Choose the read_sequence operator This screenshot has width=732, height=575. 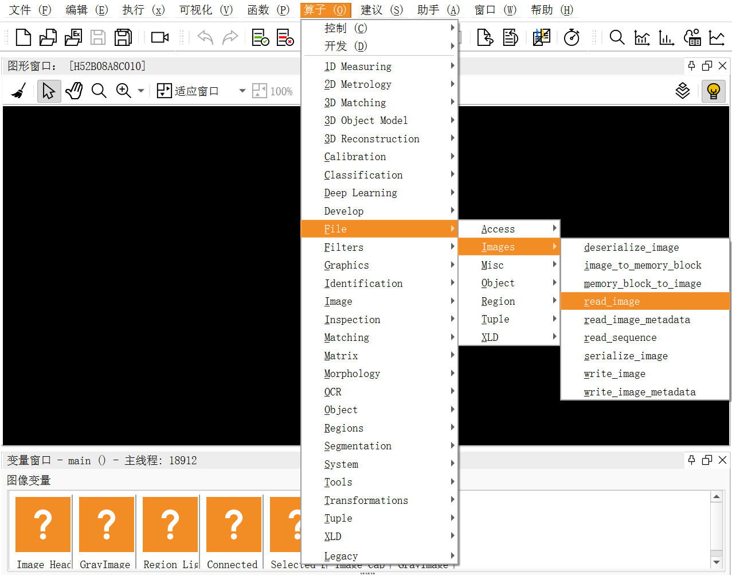(x=645, y=337)
